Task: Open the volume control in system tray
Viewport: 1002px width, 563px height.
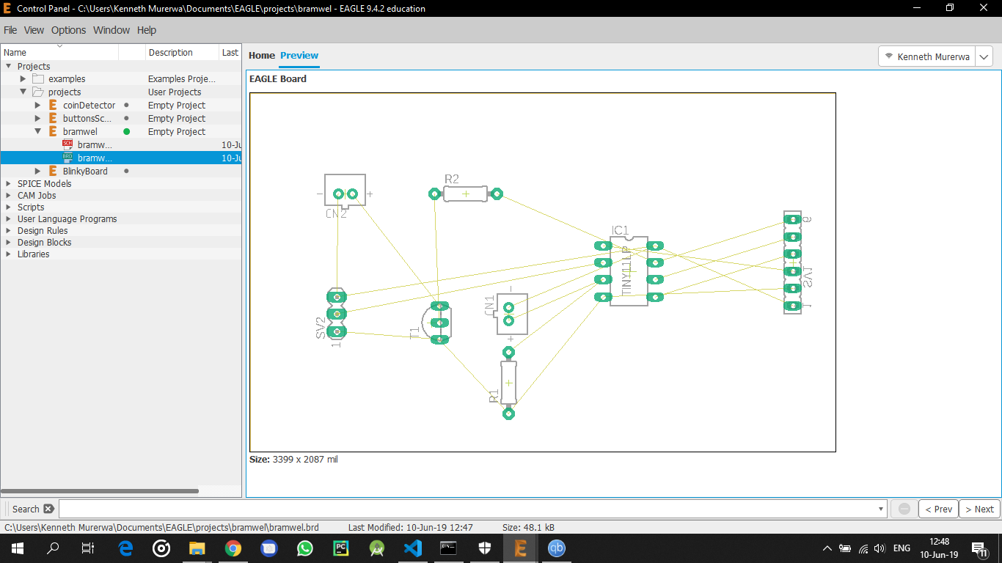Action: point(880,548)
